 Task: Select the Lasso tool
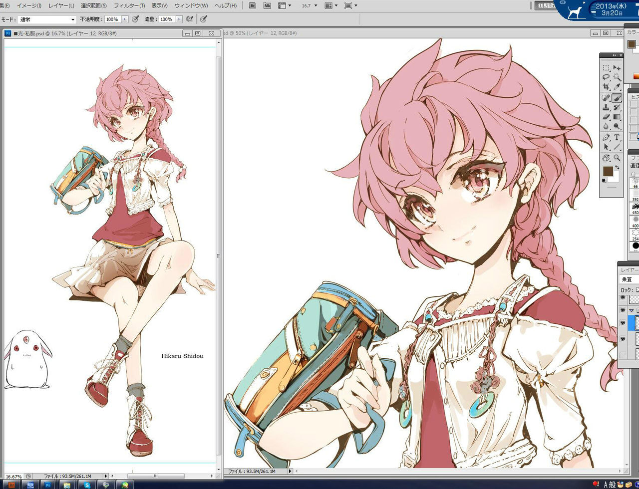coord(606,77)
